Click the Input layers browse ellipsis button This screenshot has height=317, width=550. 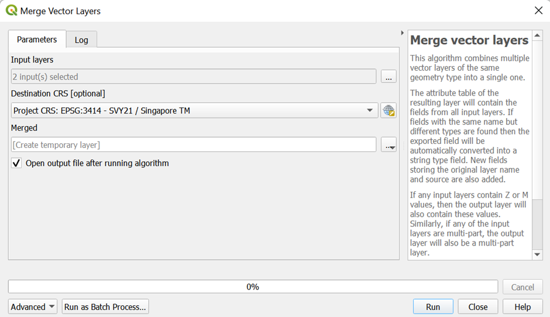click(x=389, y=77)
